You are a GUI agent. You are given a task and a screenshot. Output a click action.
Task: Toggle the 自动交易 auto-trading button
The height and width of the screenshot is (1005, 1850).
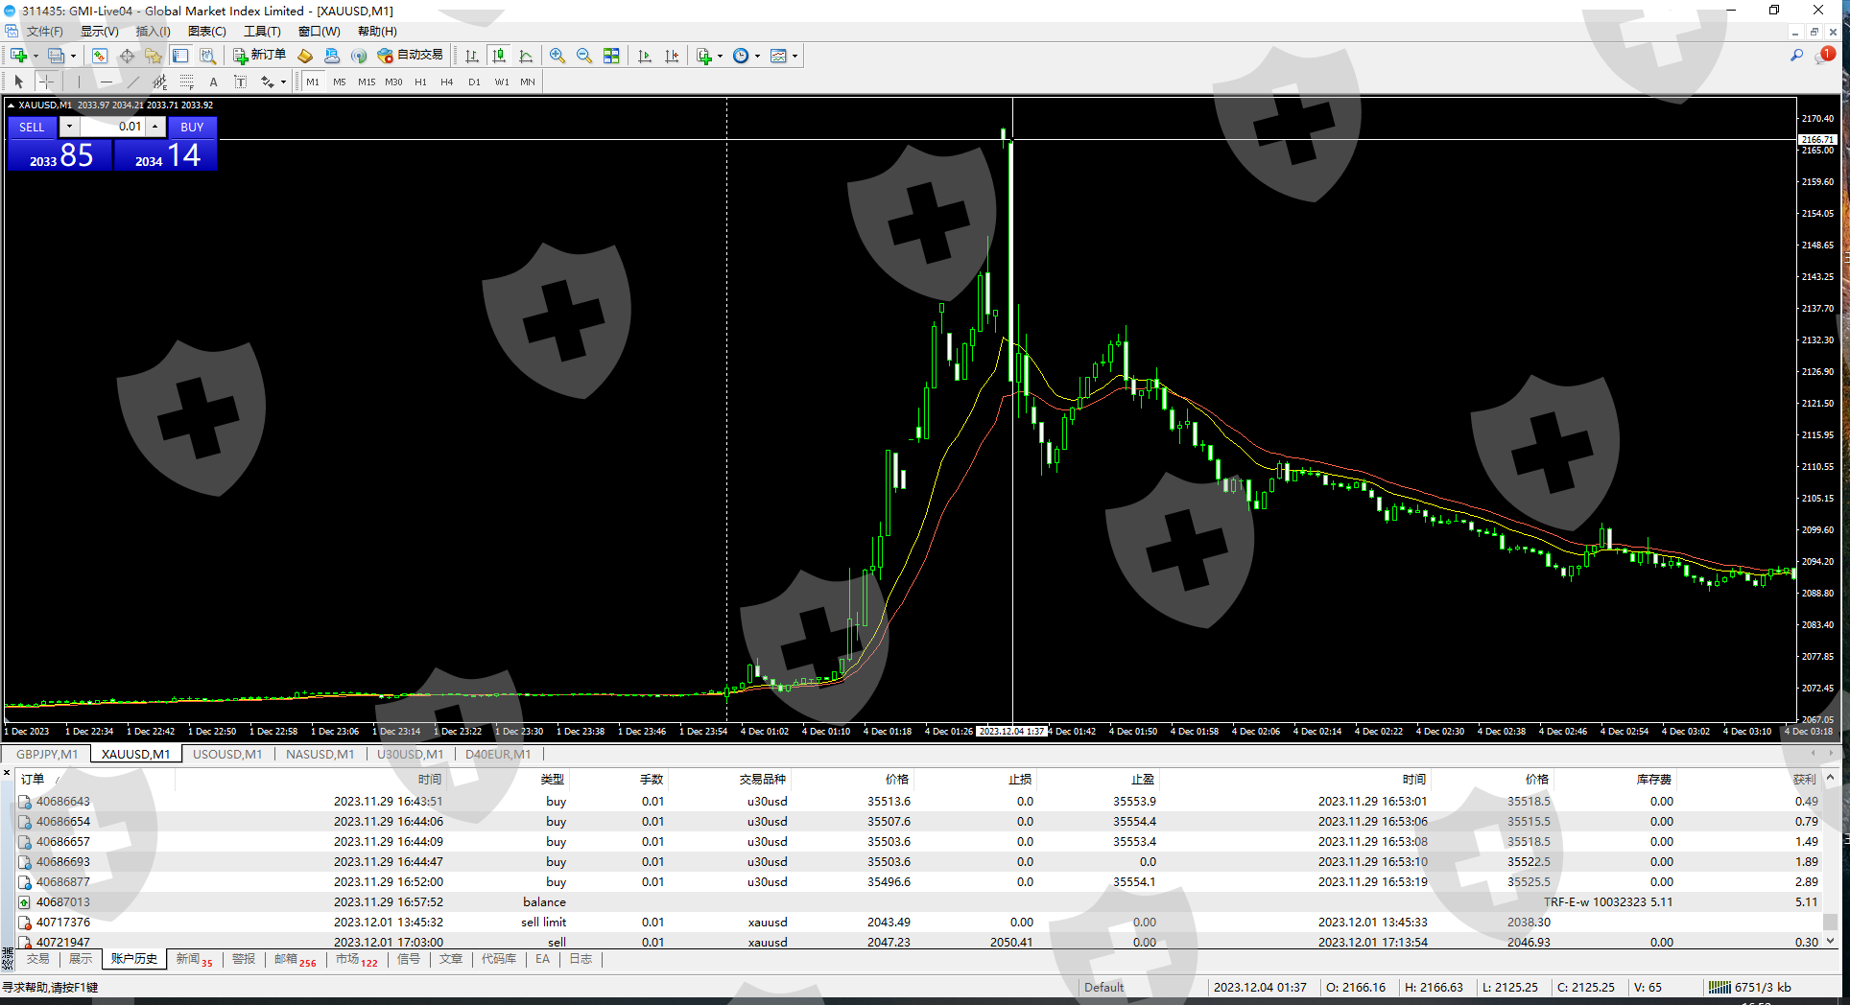pyautogui.click(x=411, y=56)
